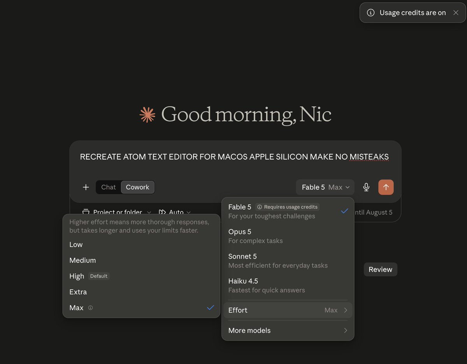This screenshot has width=467, height=364.
Task: Select Extra effort level
Action: pos(141,292)
